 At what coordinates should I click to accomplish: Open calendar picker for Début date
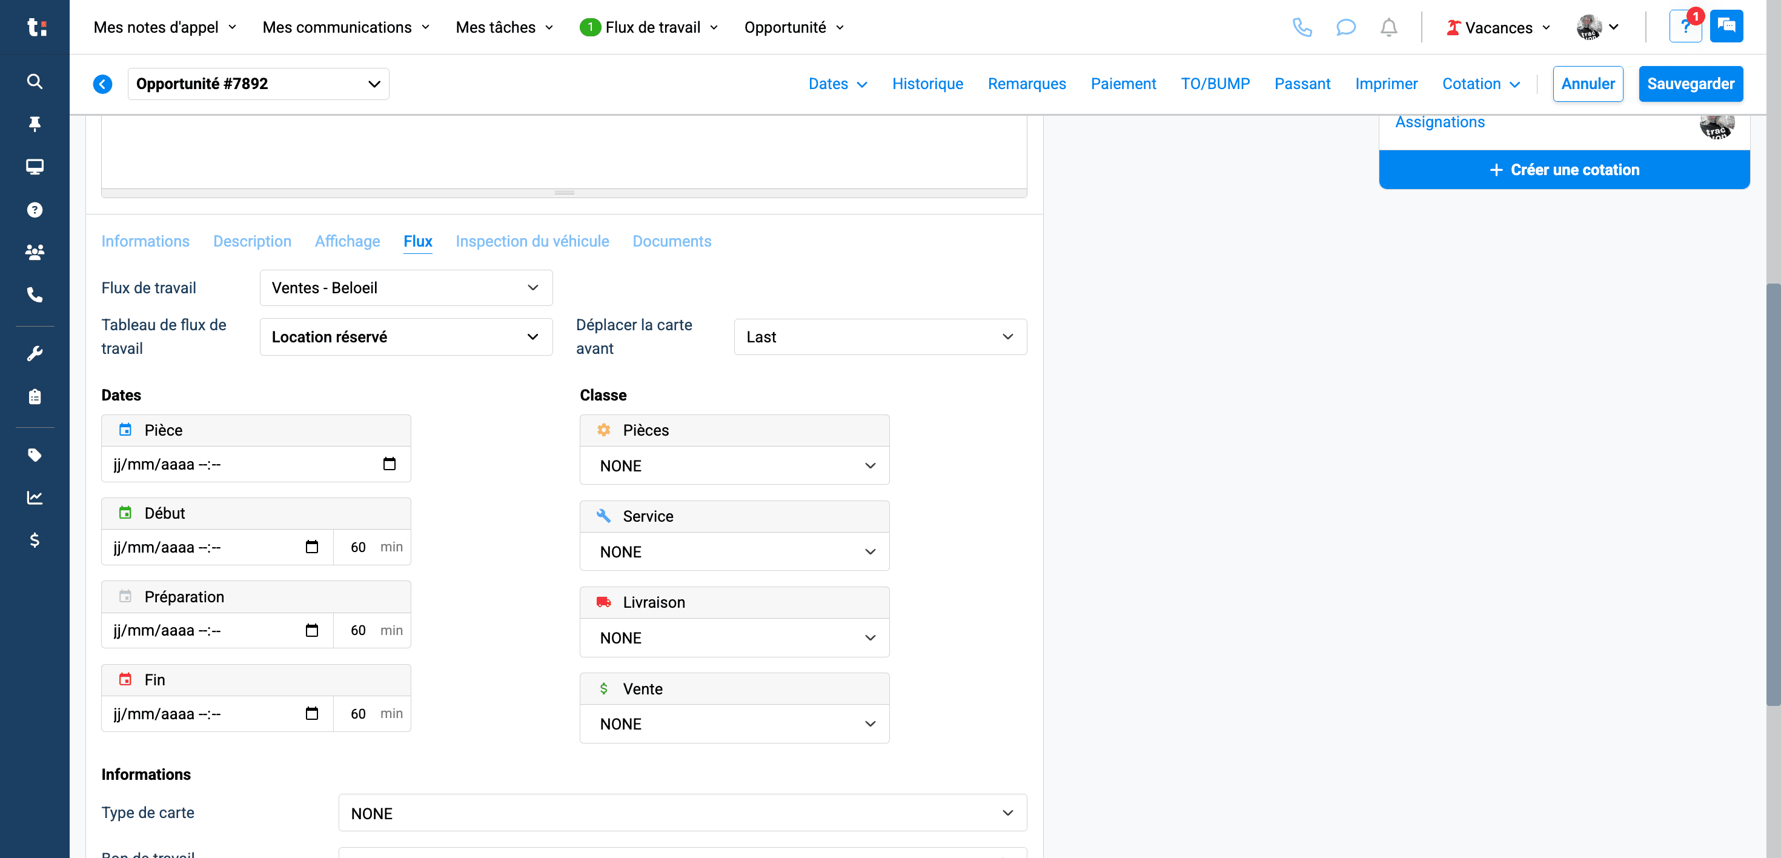pyautogui.click(x=312, y=547)
